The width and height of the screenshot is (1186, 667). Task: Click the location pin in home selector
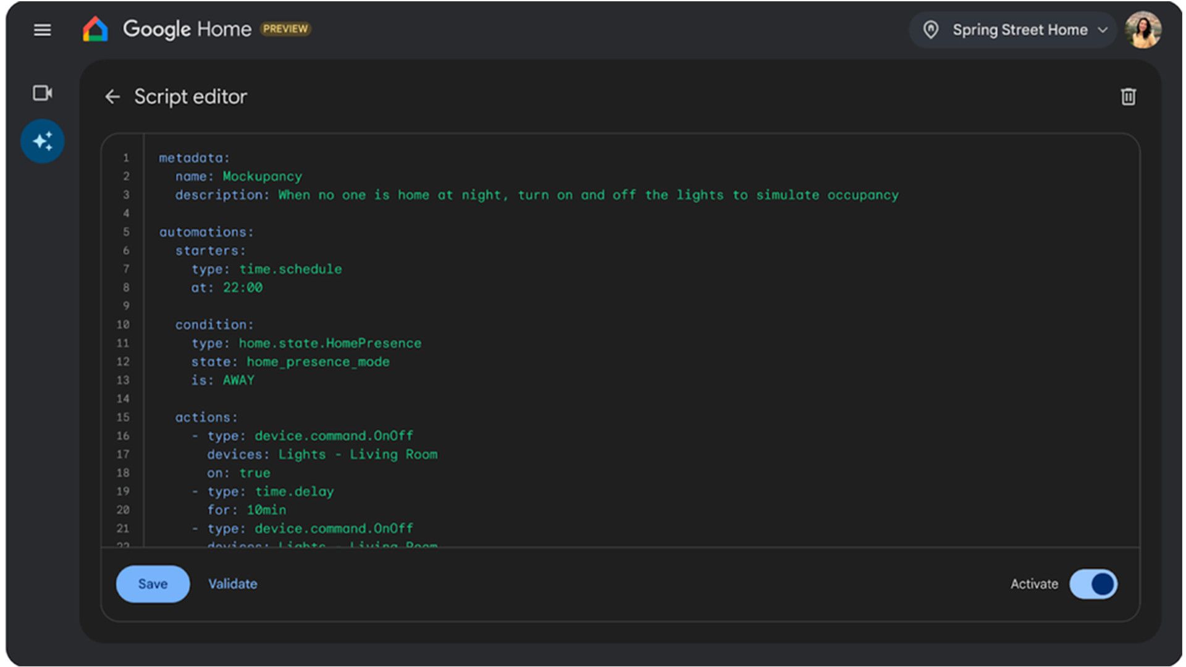tap(932, 30)
